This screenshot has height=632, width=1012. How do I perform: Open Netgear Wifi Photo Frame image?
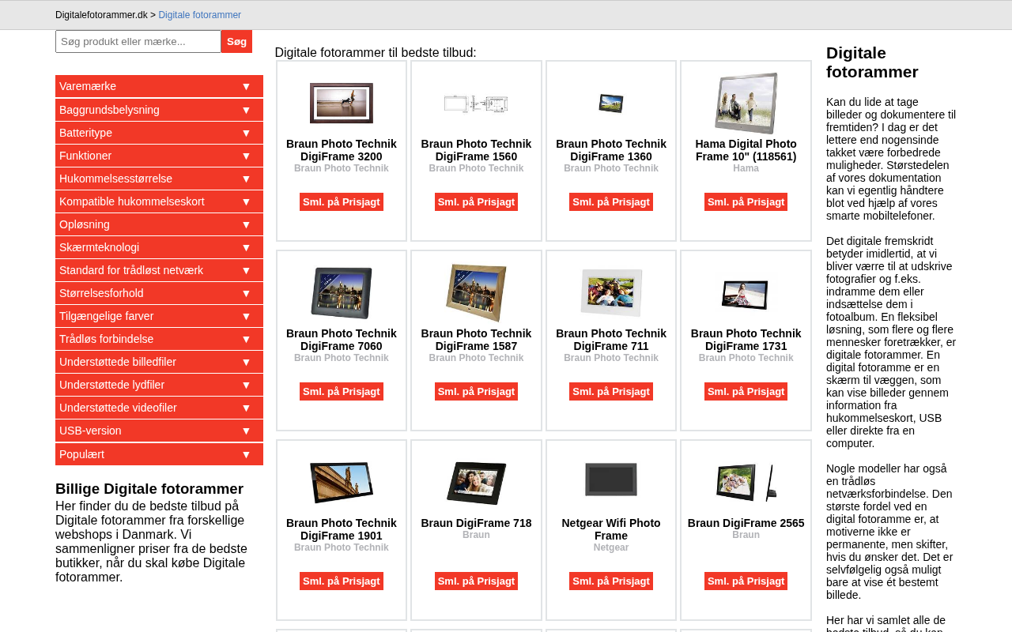pyautogui.click(x=611, y=480)
